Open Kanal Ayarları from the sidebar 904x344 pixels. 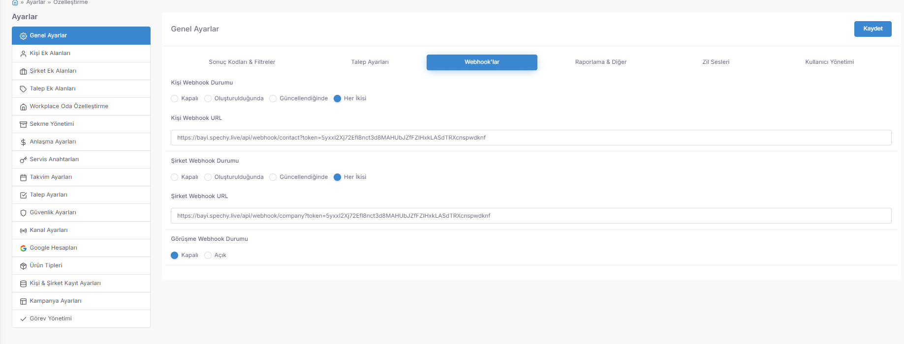click(x=81, y=230)
